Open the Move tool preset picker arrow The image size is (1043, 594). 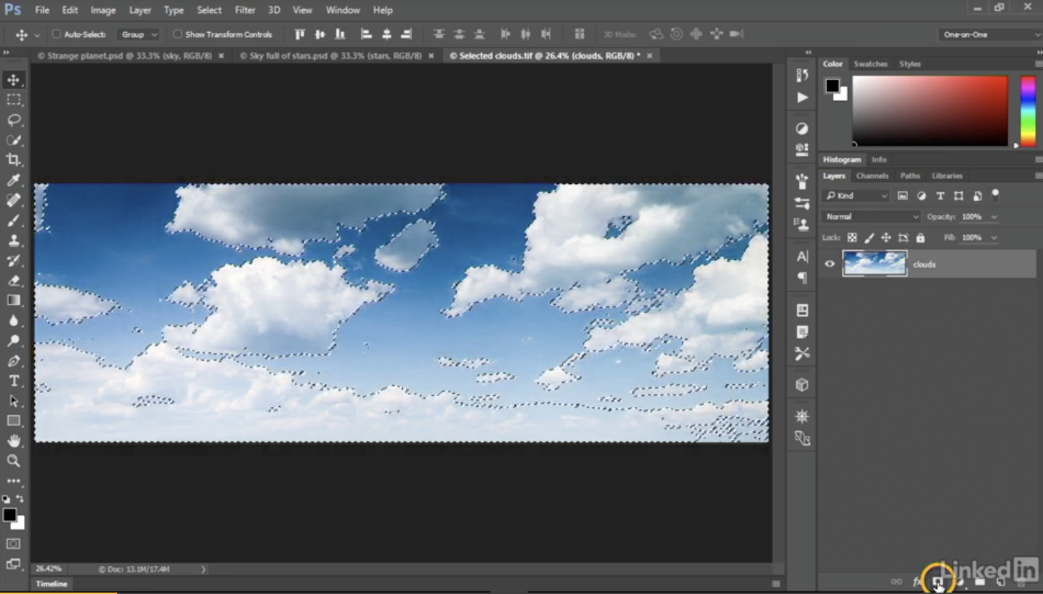tap(37, 35)
